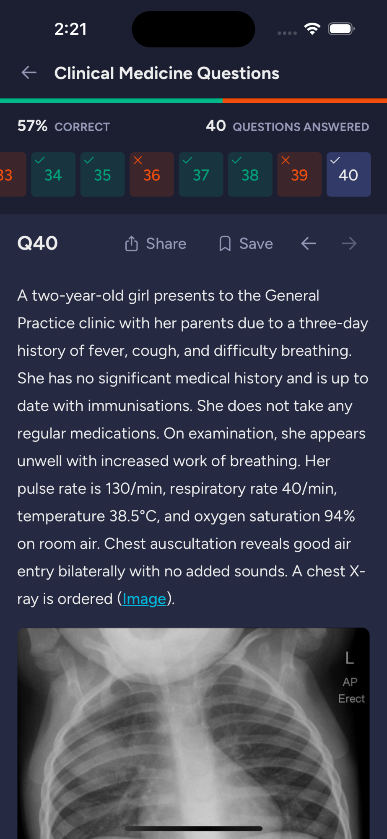Jump to question 38 tile
This screenshot has width=387, height=839.
coord(250,175)
